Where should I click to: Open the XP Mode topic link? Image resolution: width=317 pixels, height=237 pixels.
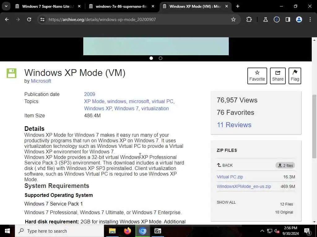(x=94, y=101)
